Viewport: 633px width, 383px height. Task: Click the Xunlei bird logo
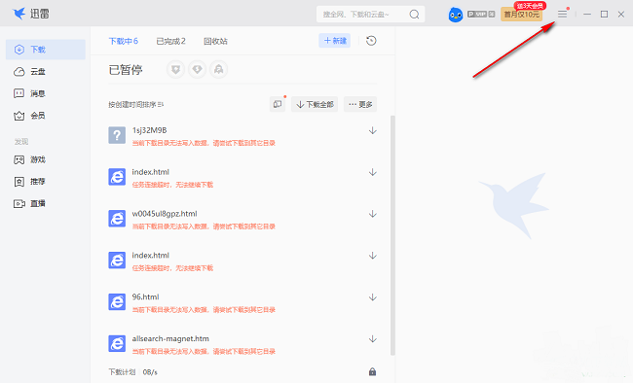tap(19, 14)
